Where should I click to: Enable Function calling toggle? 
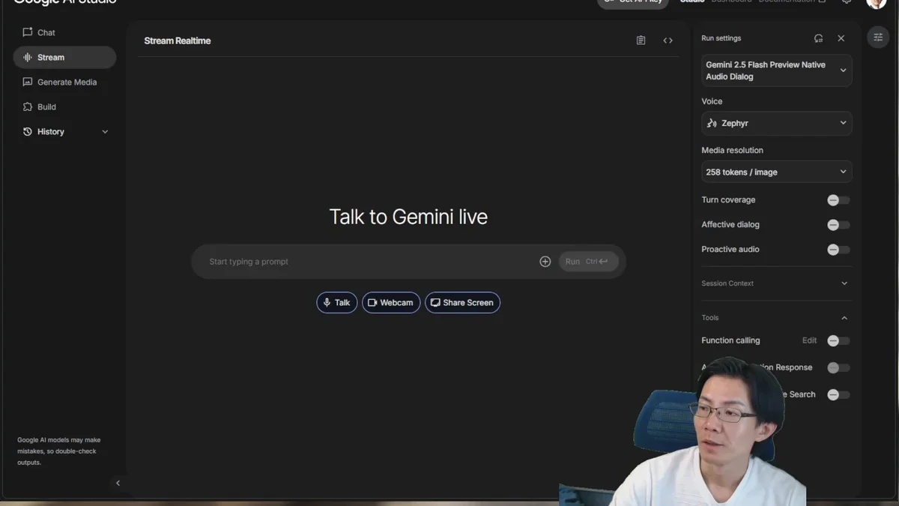[838, 341]
